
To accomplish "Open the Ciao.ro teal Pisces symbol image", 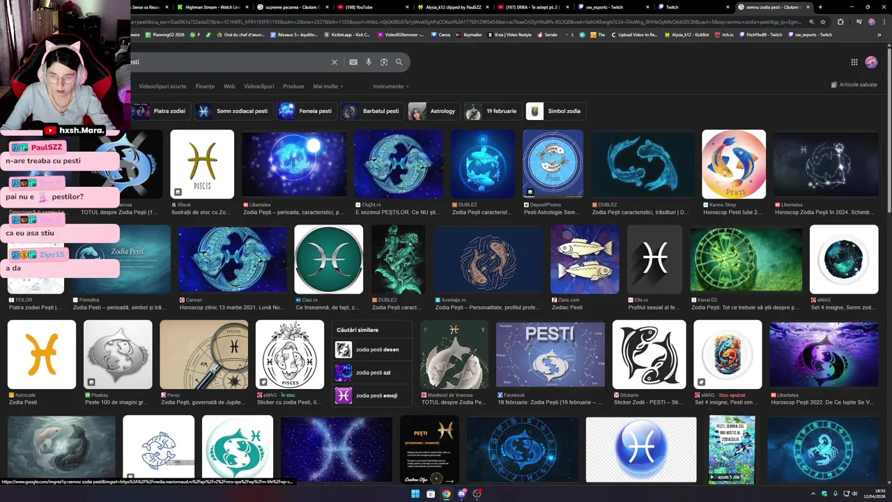I will (x=328, y=259).
